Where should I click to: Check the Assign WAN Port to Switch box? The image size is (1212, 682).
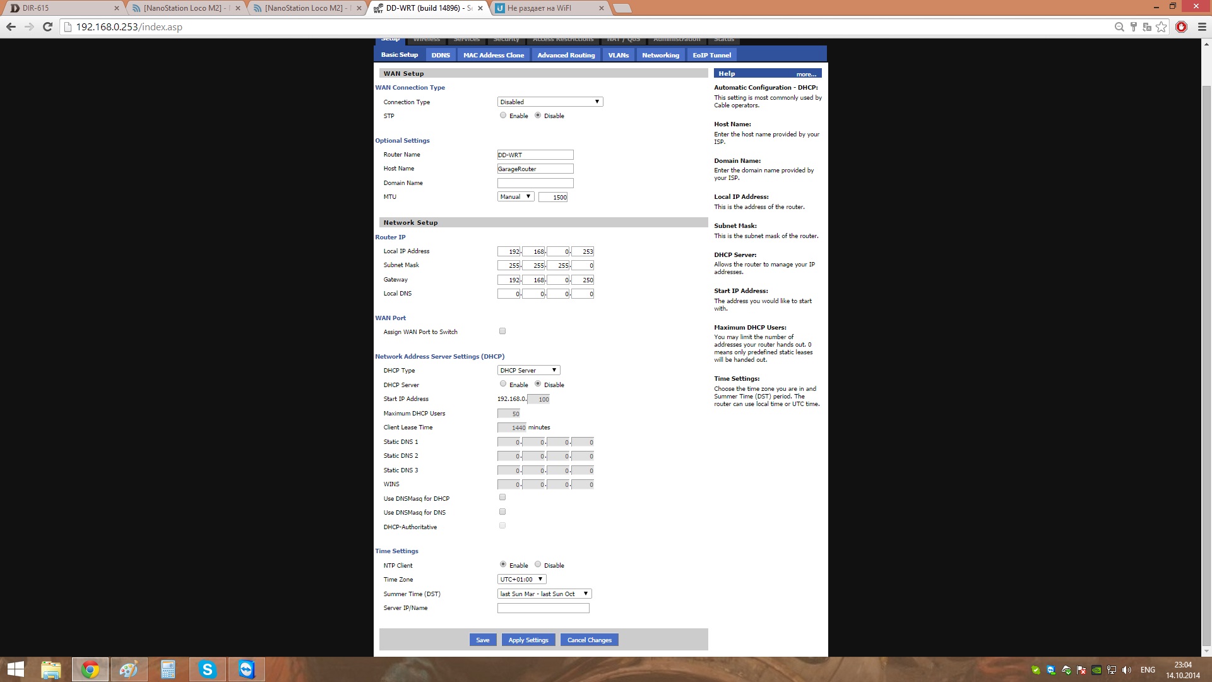[502, 331]
